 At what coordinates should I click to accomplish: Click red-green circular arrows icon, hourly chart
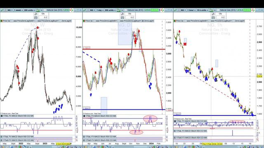pyautogui.click(x=253, y=10)
